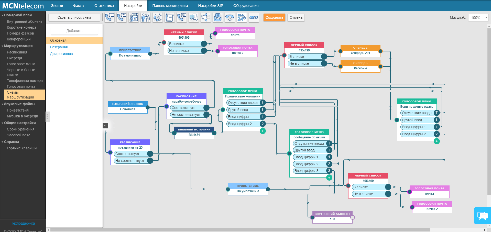Collapse the Звуковые файлы section

coord(19,104)
